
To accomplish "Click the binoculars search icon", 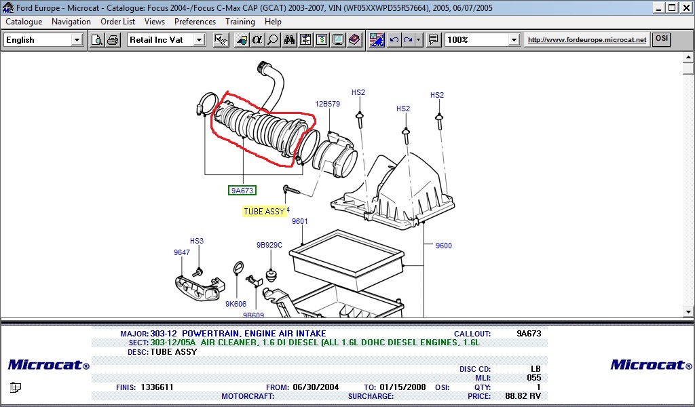I will [289, 40].
